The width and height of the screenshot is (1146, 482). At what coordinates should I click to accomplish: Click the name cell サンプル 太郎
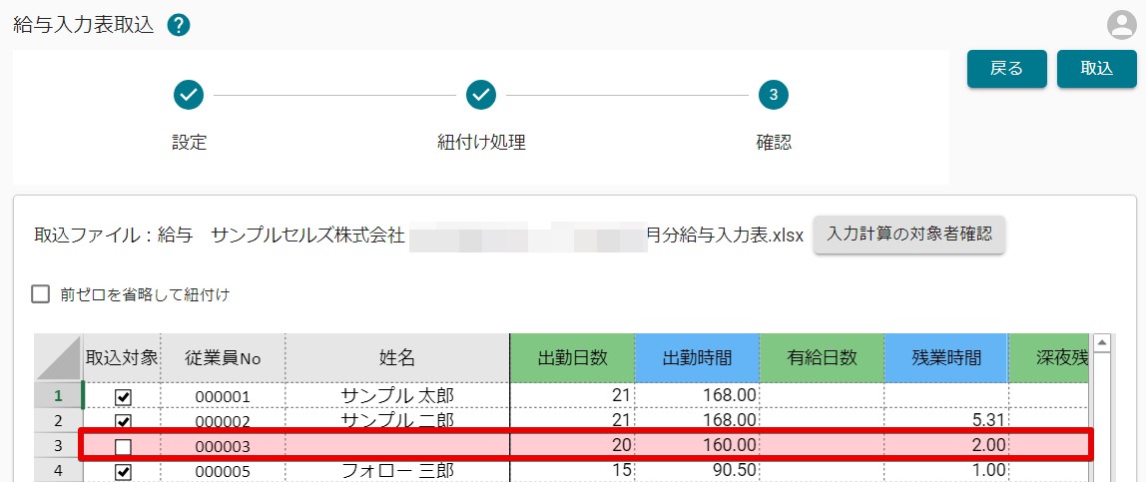(397, 396)
